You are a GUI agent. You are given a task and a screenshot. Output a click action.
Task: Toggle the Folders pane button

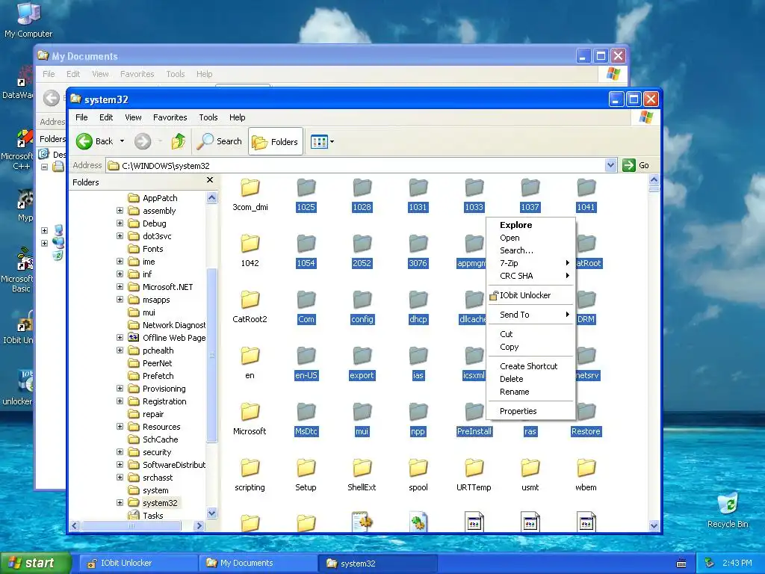tap(275, 141)
